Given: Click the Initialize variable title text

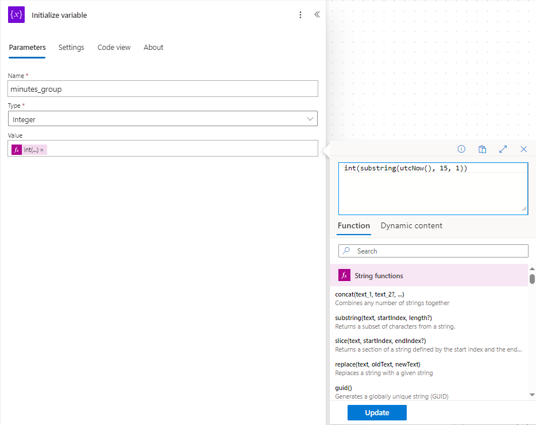Looking at the screenshot, I should tap(59, 15).
